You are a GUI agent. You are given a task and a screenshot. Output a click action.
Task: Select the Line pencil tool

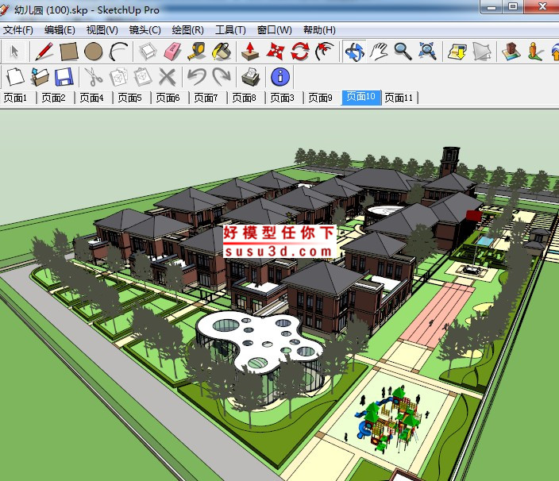coord(44,52)
